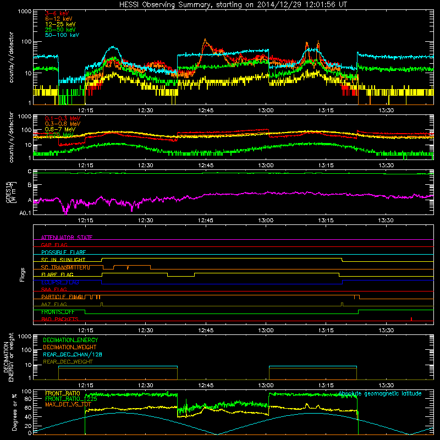Select the orange 6-12 keV legend label
Viewport: 440px width, 440px height.
[x=59, y=19]
